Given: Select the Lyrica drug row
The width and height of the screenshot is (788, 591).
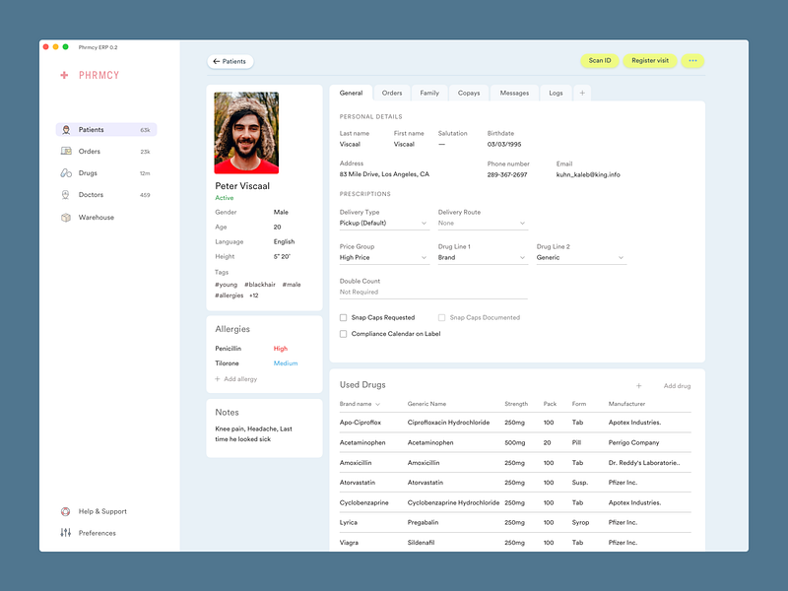Looking at the screenshot, I should pos(515,523).
